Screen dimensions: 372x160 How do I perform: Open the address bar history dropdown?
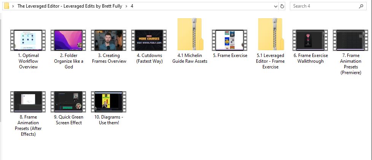tap(276, 6)
